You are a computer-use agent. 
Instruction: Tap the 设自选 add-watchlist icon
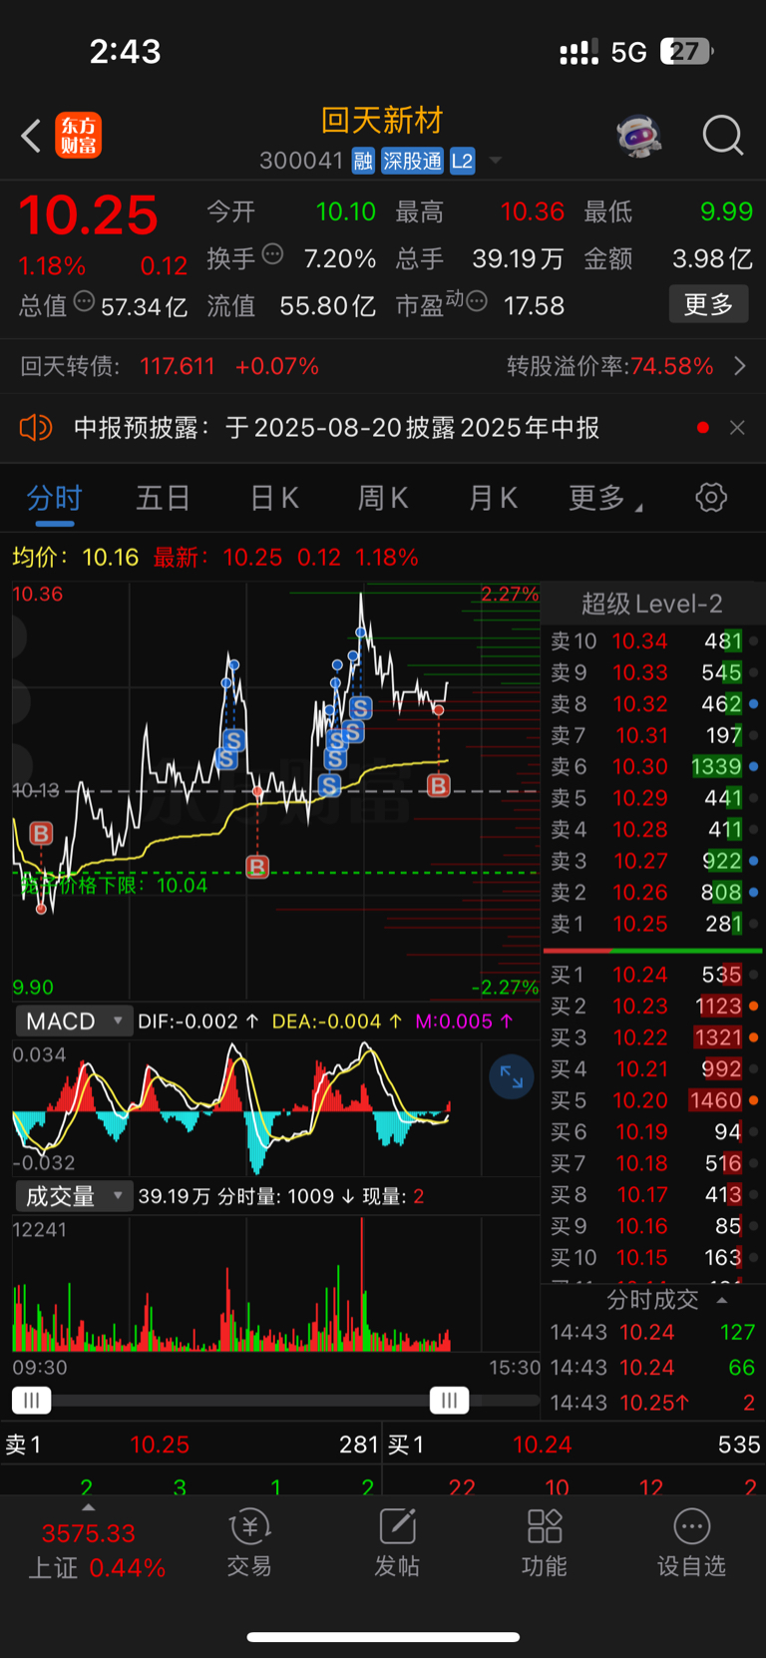(691, 1542)
